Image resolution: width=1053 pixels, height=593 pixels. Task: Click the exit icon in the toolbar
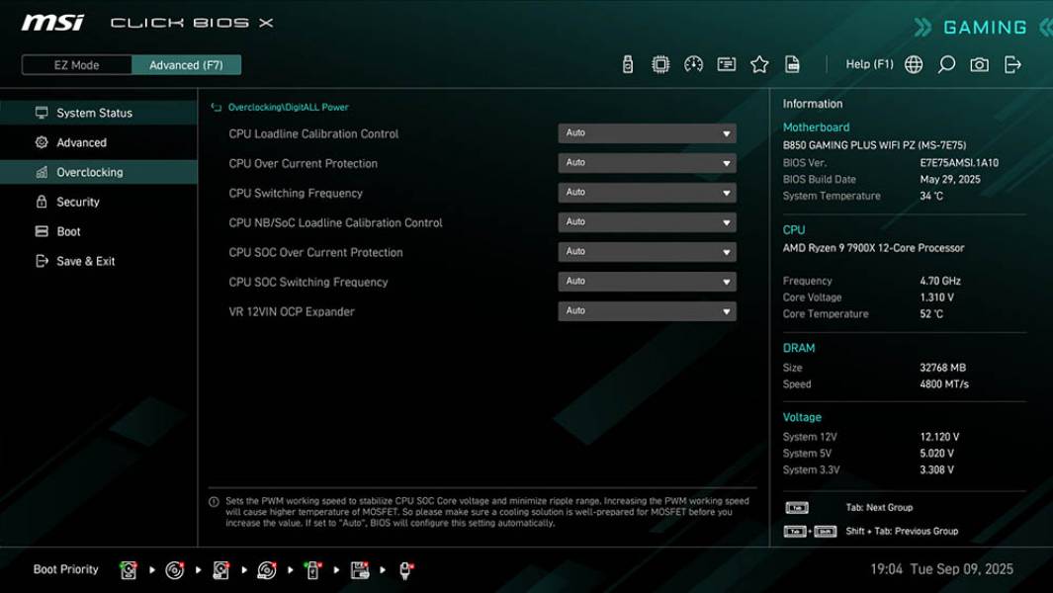[1011, 63]
